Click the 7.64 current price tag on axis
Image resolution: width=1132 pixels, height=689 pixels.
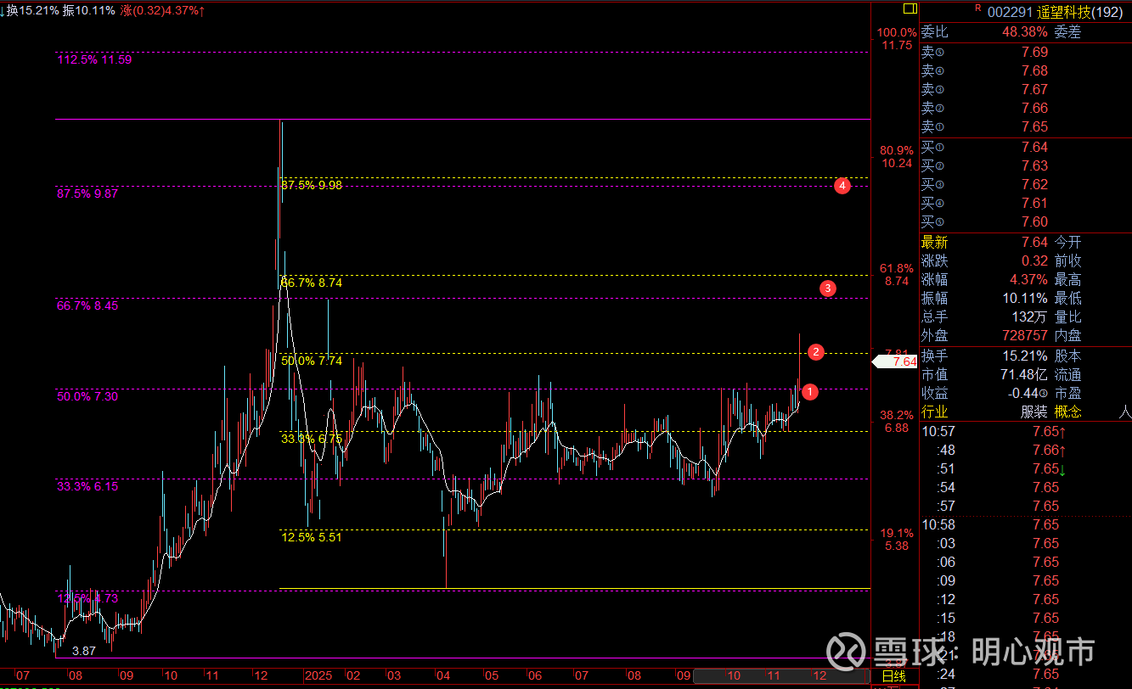(x=896, y=361)
